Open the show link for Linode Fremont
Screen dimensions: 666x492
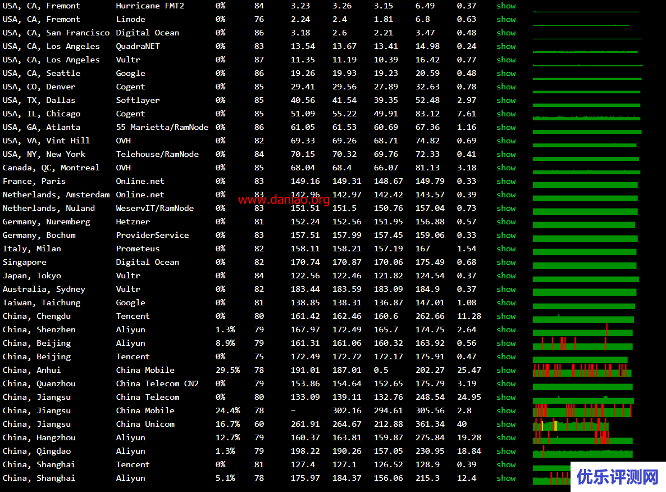click(x=506, y=20)
